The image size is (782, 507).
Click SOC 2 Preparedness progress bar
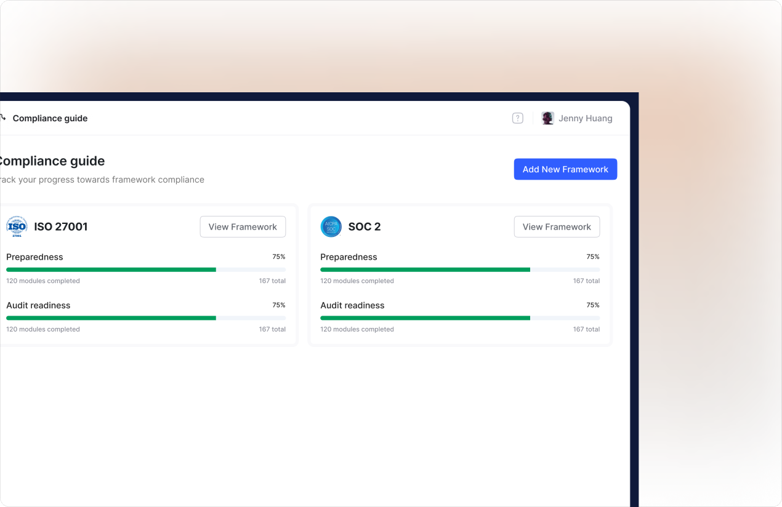coord(460,269)
